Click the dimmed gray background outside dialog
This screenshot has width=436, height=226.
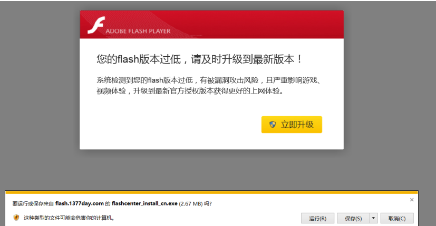tap(39, 97)
